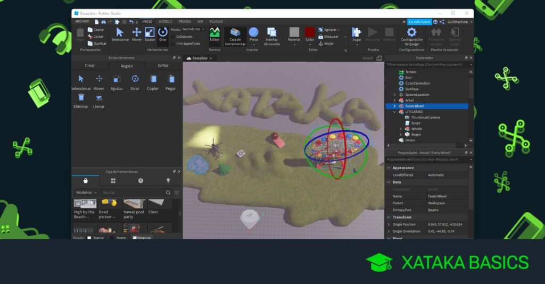Open Caja de herramientas from ribbon
Image resolution: width=545 pixels, height=284 pixels.
click(235, 35)
